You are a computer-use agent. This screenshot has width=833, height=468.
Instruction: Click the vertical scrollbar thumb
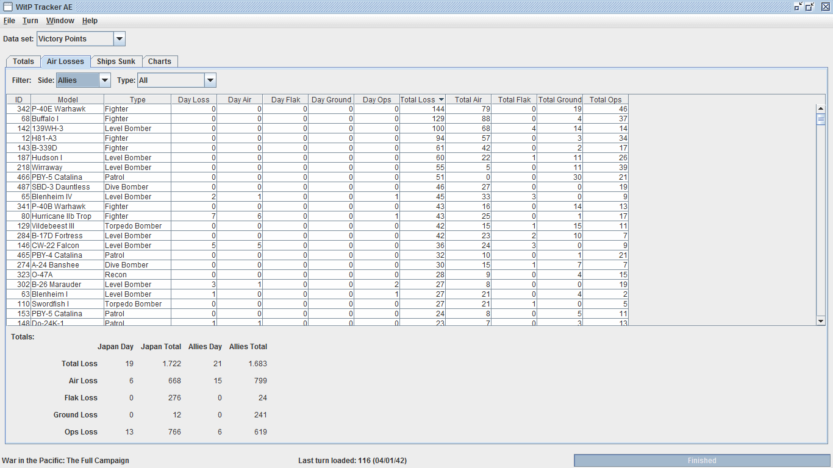click(821, 119)
